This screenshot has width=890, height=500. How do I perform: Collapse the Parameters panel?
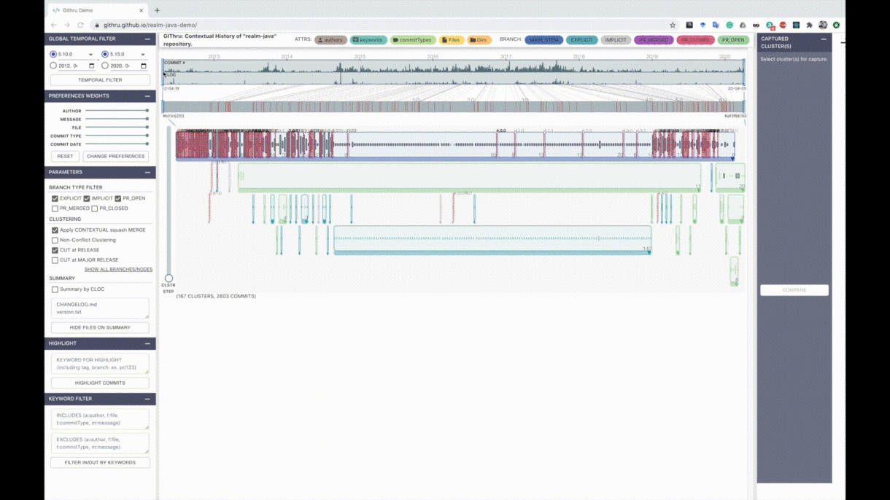(147, 172)
